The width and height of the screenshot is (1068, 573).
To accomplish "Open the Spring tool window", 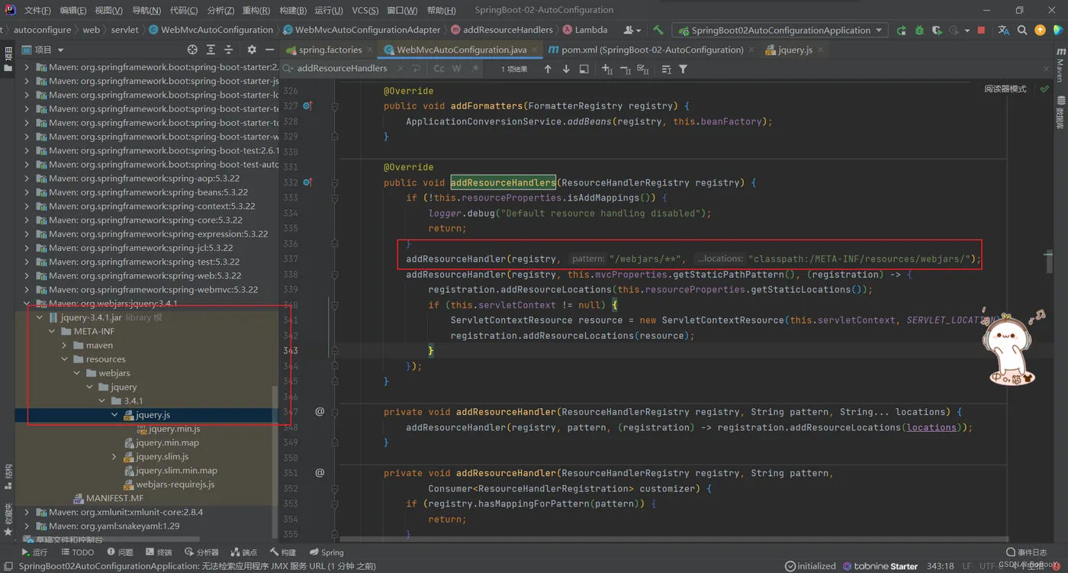I will (327, 552).
